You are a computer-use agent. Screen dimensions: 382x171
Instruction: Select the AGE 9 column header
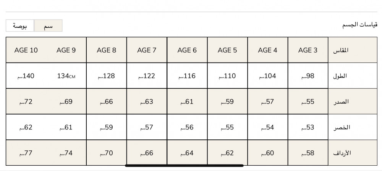click(66, 50)
